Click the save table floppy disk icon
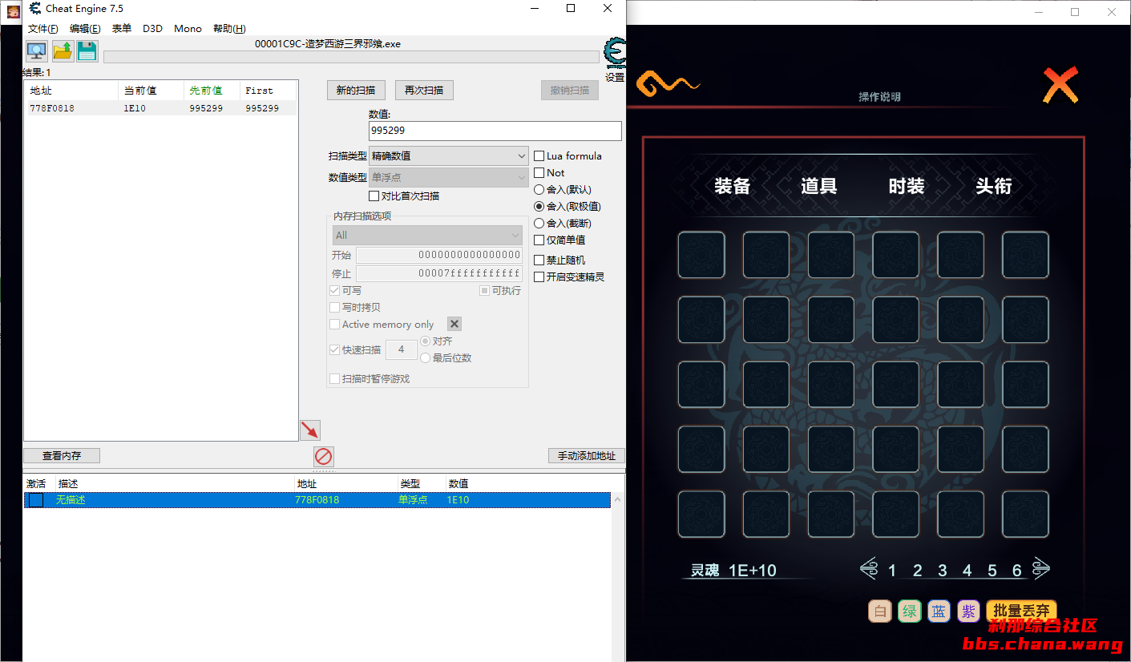Viewport: 1131px width, 662px height. (x=87, y=51)
